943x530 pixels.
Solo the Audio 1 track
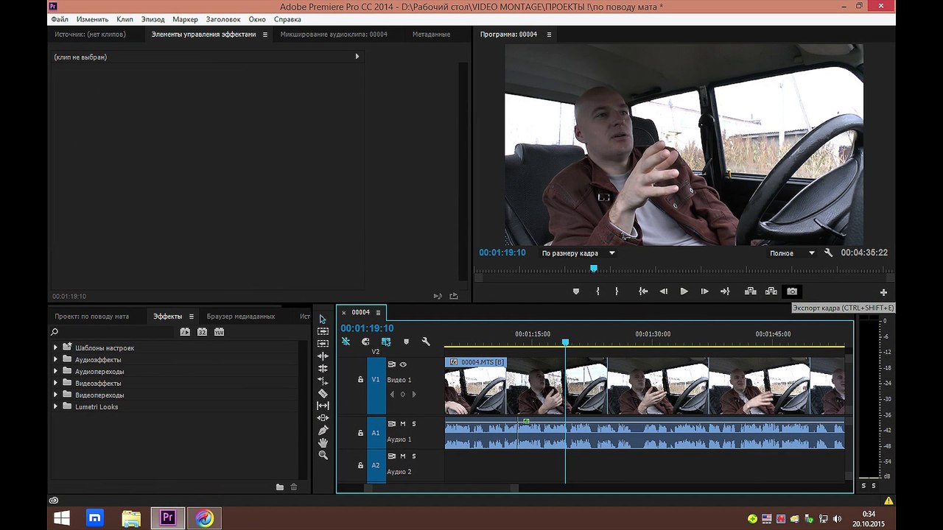(414, 424)
